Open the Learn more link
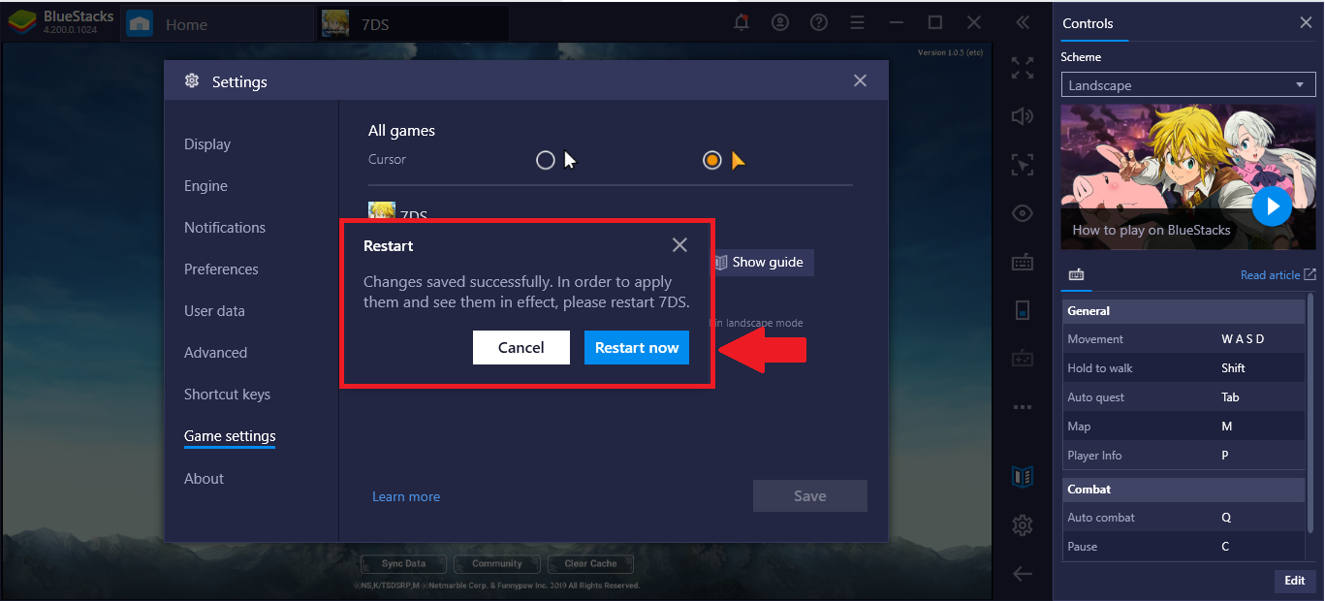The height and width of the screenshot is (601, 1325). [x=406, y=496]
